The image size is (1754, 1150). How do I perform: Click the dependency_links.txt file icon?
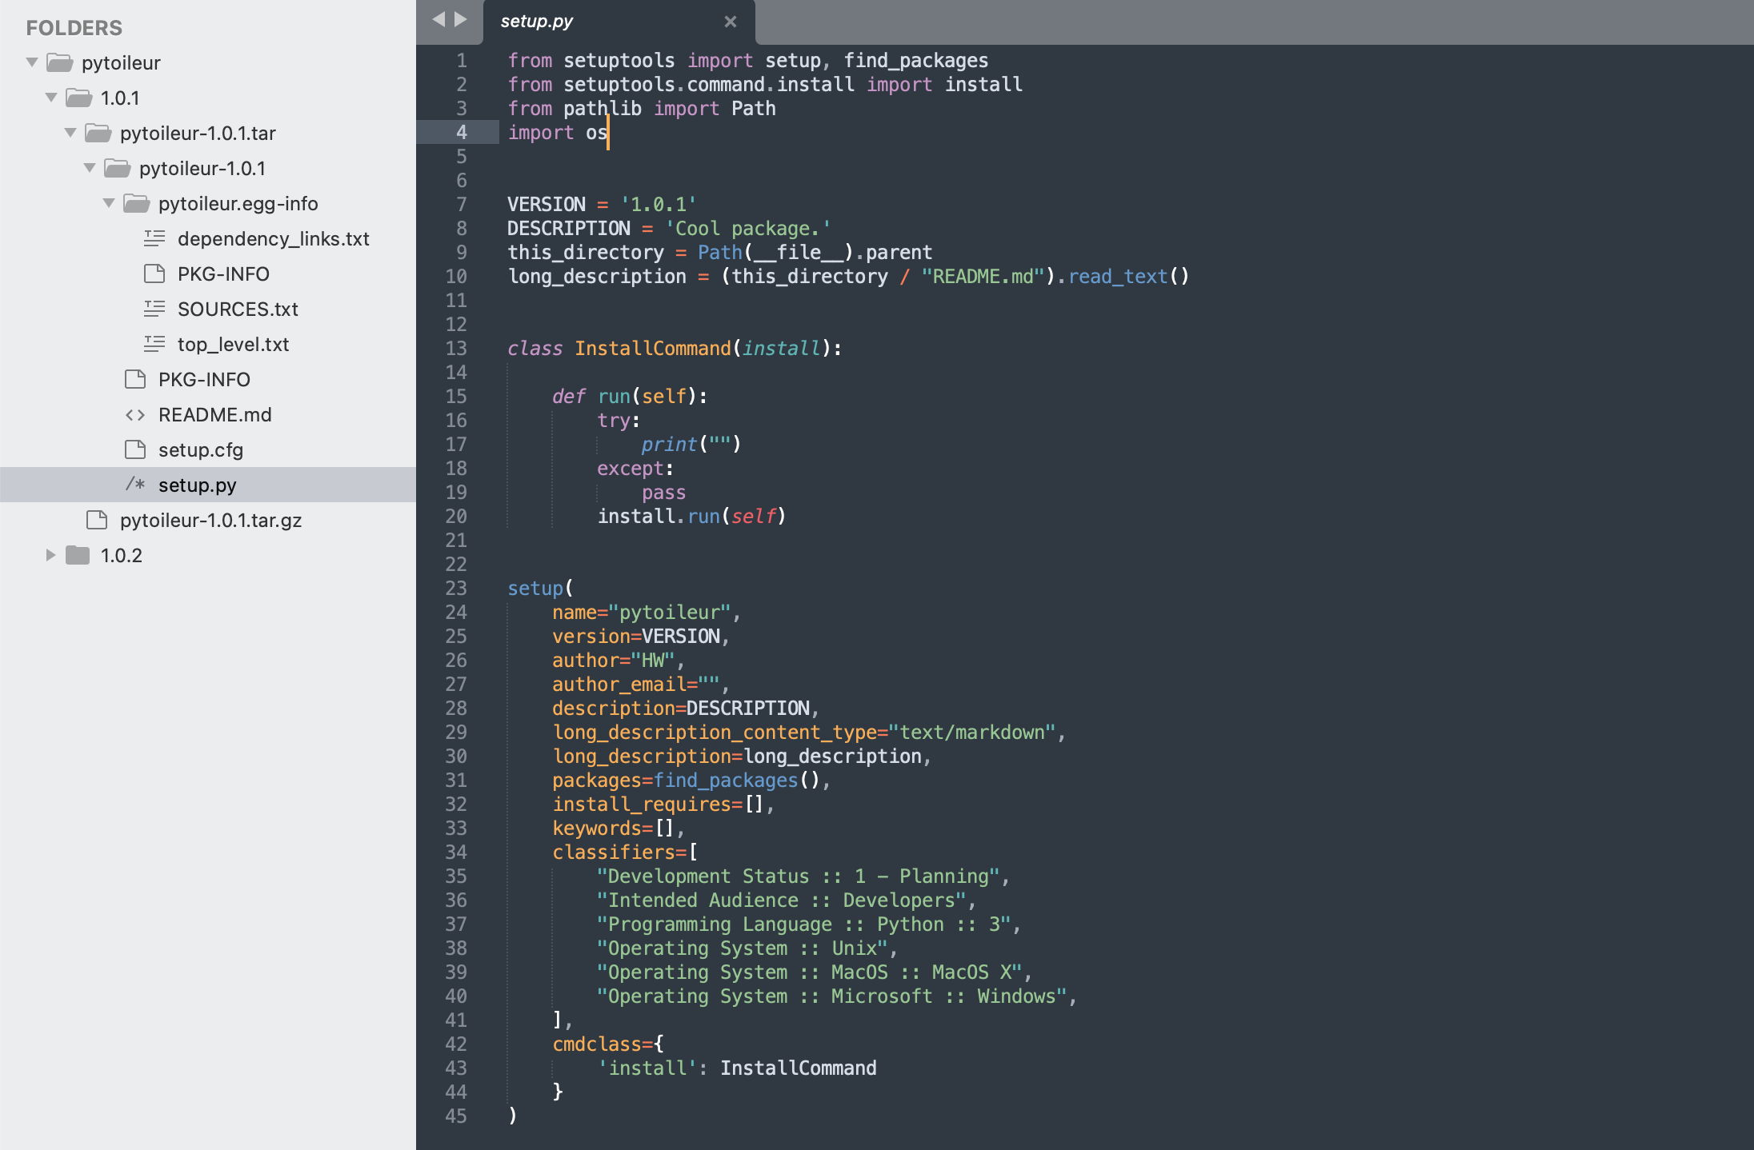click(x=154, y=238)
